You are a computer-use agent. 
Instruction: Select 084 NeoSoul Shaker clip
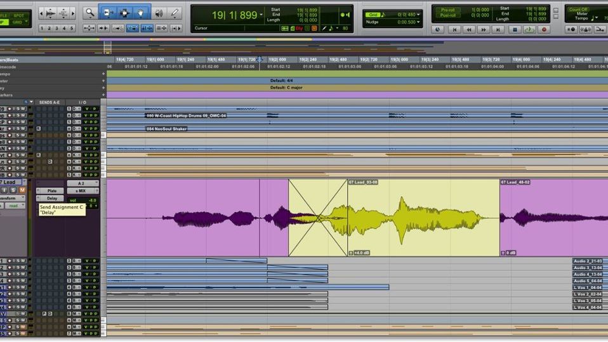click(x=166, y=129)
